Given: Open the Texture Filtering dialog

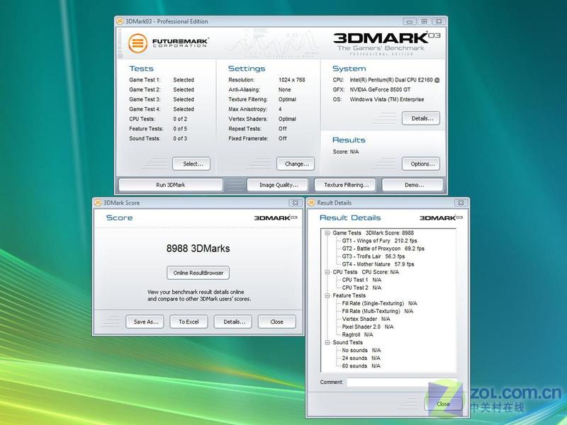Looking at the screenshot, I should 346,185.
